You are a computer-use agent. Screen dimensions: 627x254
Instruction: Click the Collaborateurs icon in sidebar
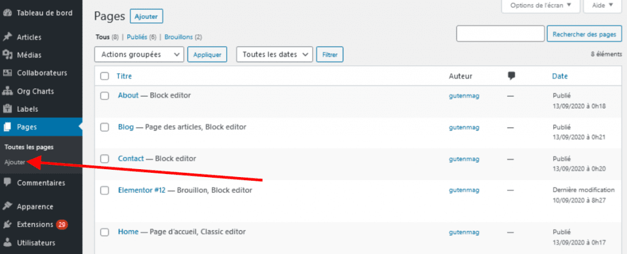click(7, 73)
